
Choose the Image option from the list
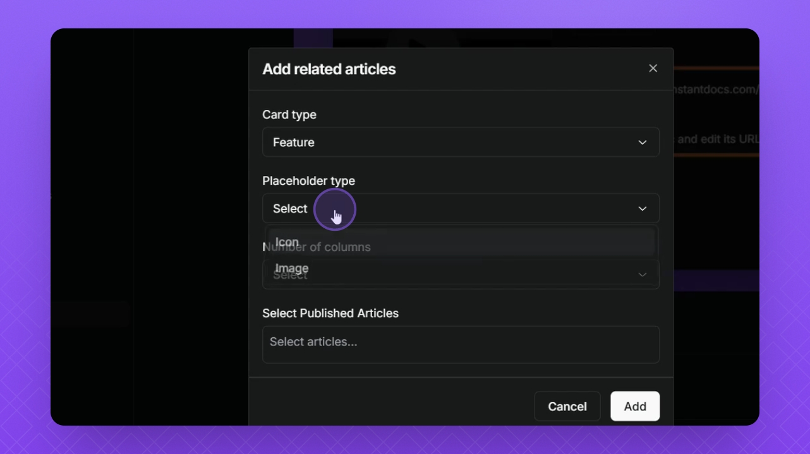(x=462, y=268)
